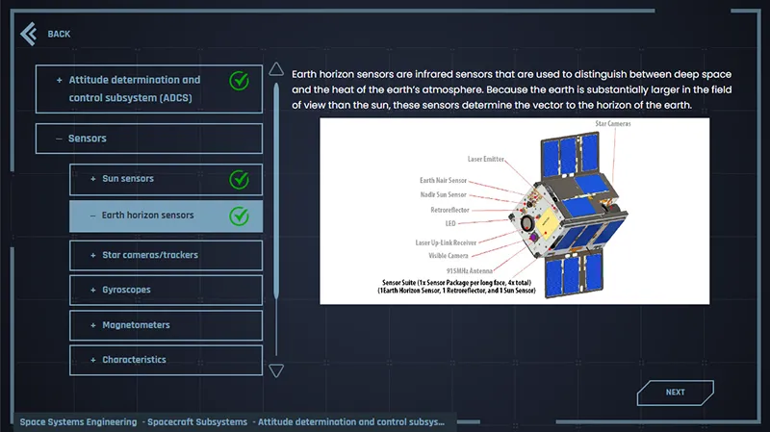Click the Earth horizon sensors checkmark

tap(239, 216)
